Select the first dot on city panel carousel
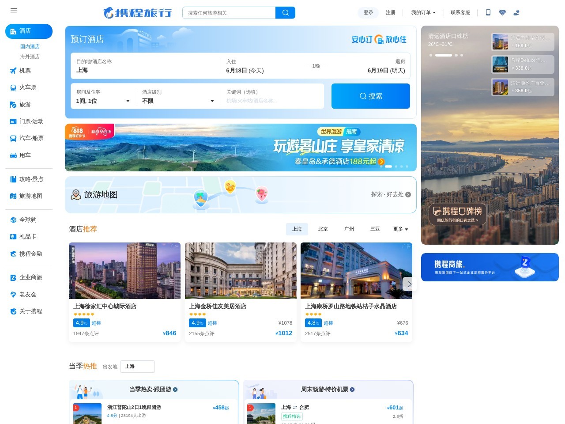Viewport: 565px width, 424px height. coord(431,55)
